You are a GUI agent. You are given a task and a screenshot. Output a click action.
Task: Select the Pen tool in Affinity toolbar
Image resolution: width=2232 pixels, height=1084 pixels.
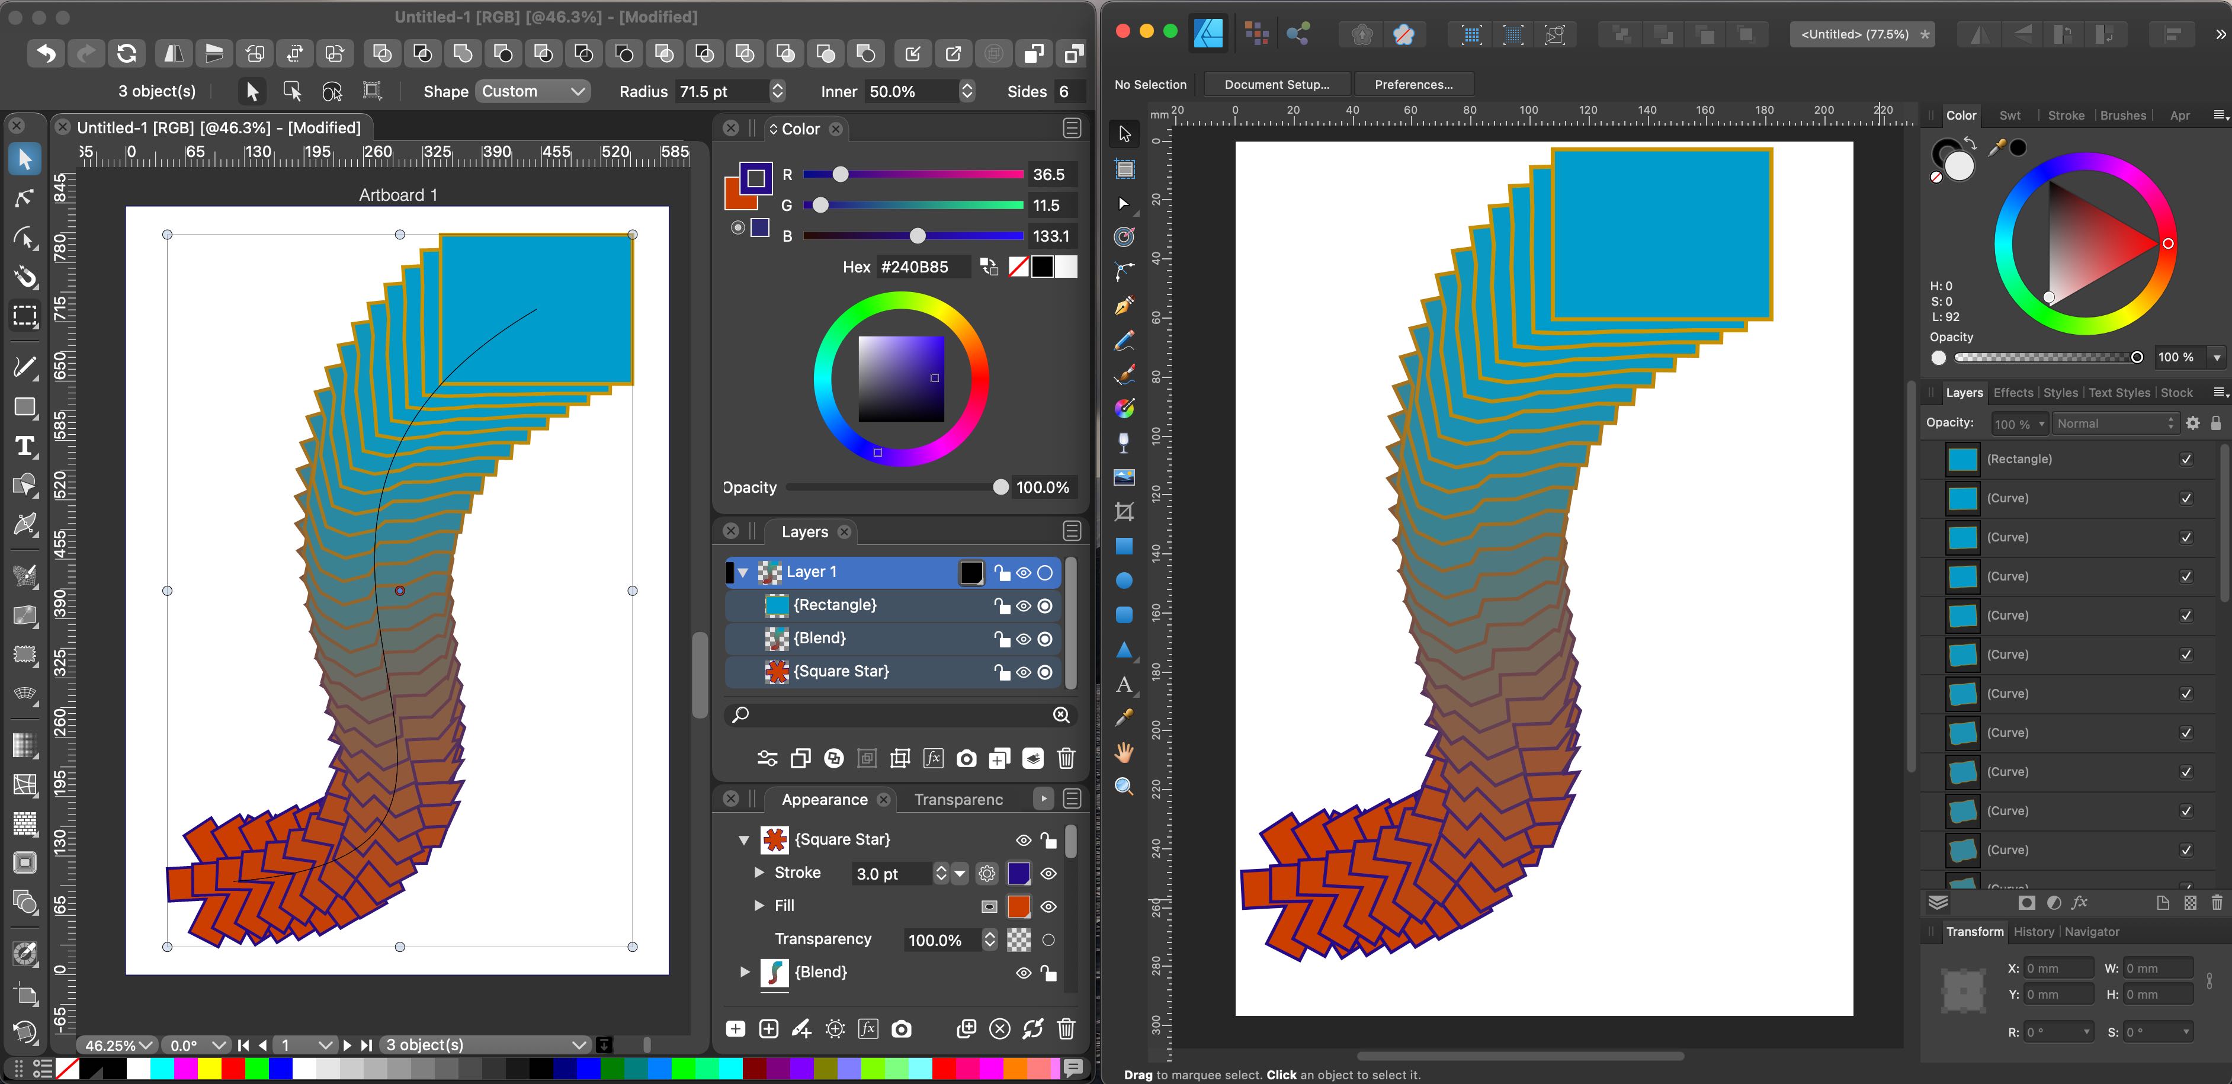point(1124,305)
